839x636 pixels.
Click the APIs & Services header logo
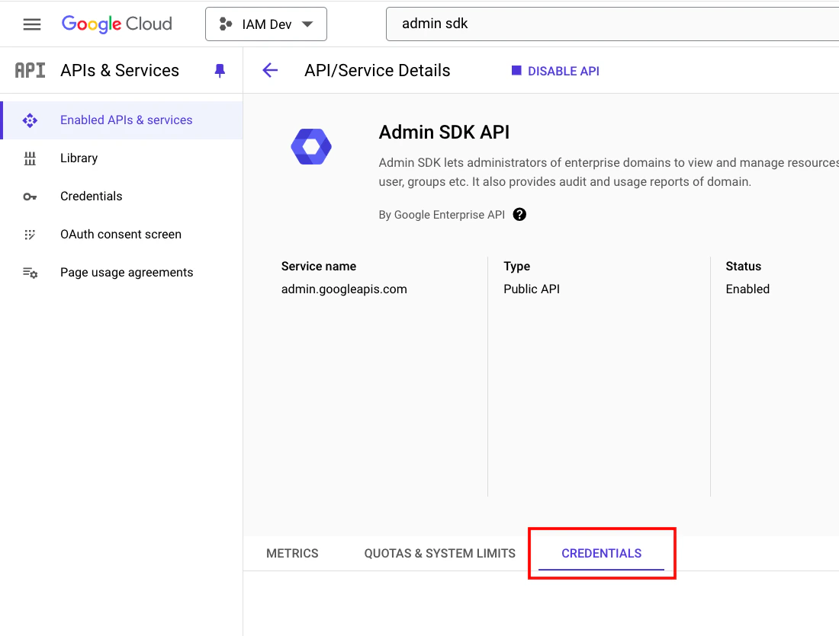click(28, 70)
